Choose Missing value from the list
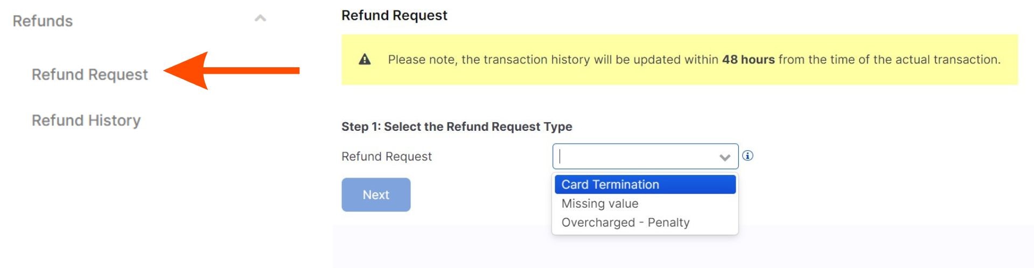This screenshot has width=1034, height=268. (x=600, y=203)
